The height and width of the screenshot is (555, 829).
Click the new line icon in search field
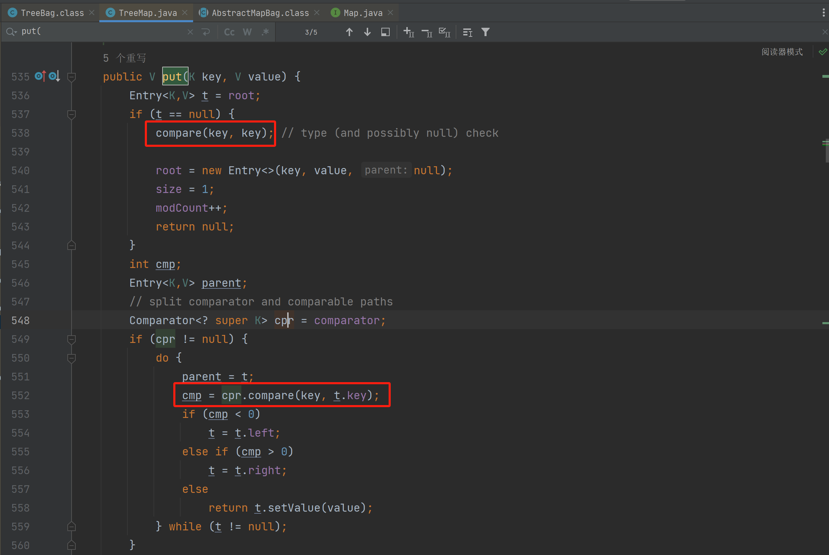coord(206,32)
